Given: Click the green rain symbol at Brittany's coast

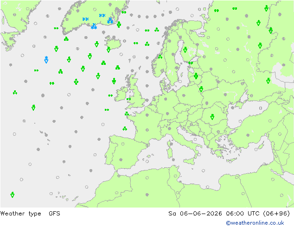Looking at the screenshot, I should pos(127,113).
